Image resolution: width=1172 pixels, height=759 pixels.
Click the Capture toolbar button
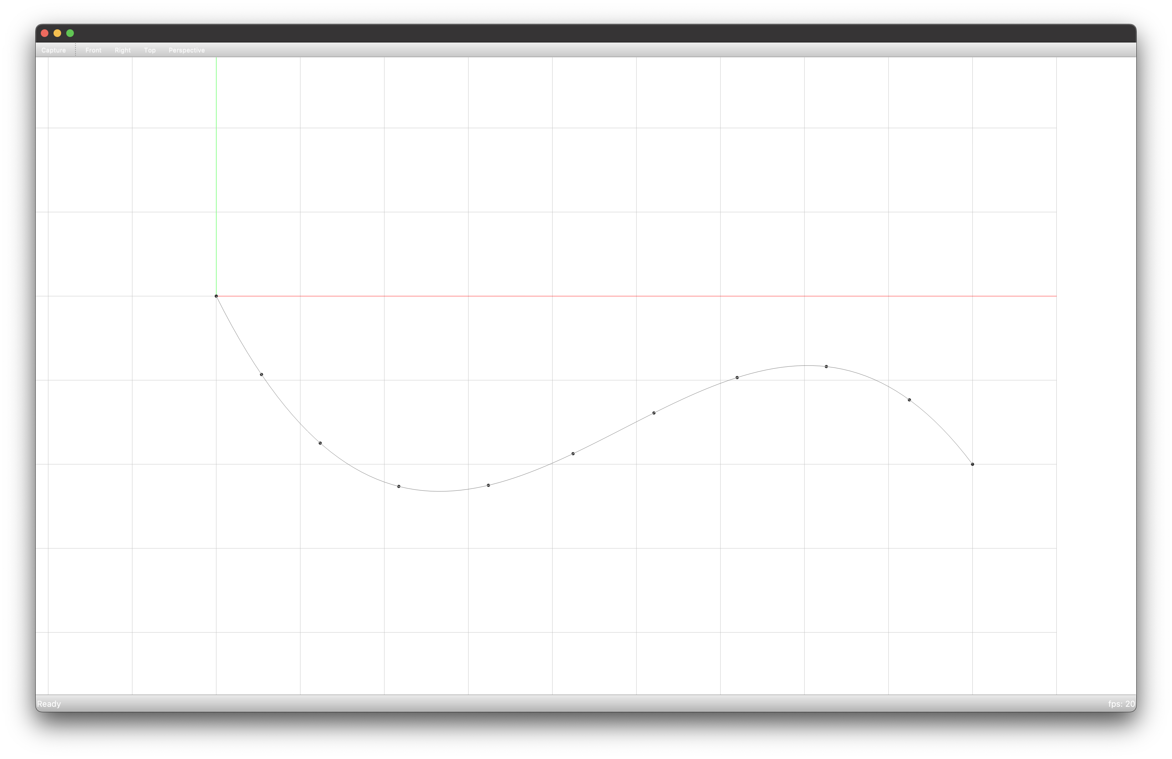[x=53, y=50]
